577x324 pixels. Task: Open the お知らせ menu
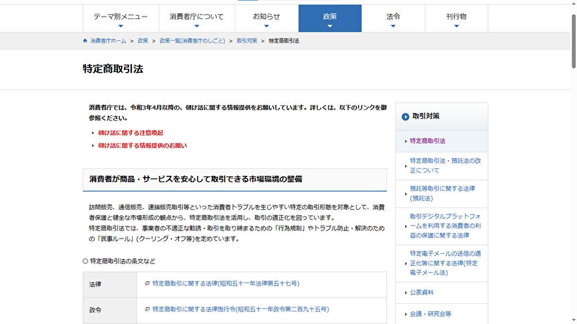click(x=267, y=18)
